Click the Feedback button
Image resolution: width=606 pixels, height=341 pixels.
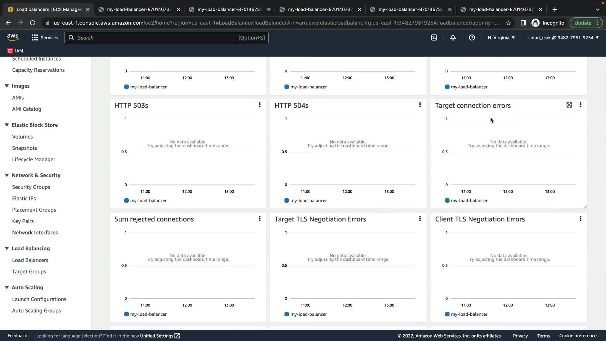(17, 336)
